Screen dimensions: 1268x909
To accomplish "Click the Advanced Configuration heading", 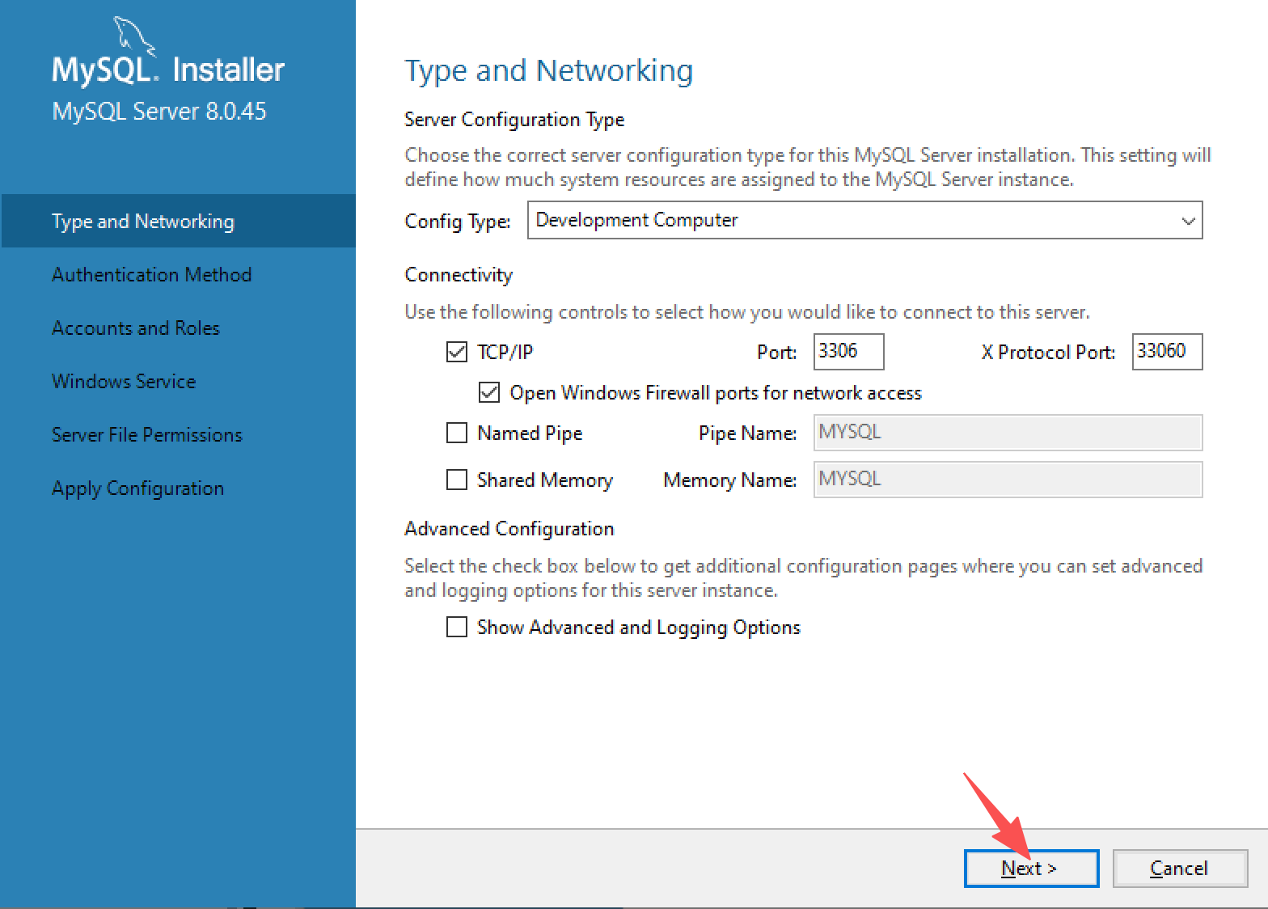I will click(509, 529).
